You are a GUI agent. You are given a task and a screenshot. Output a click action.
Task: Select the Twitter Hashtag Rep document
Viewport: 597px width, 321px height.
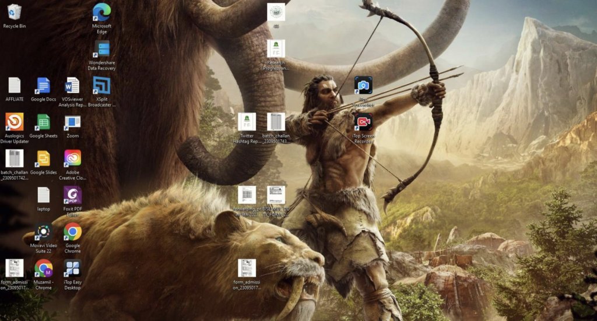coord(247,129)
